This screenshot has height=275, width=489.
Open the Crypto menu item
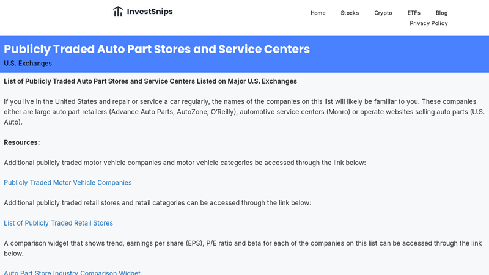point(383,13)
